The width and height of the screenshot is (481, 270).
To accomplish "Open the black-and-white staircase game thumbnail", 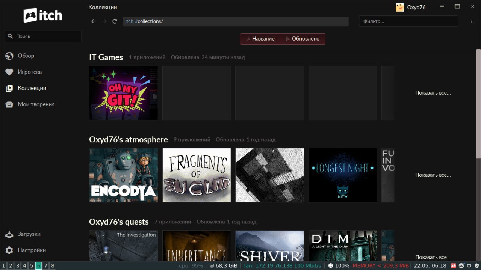I will [270, 175].
